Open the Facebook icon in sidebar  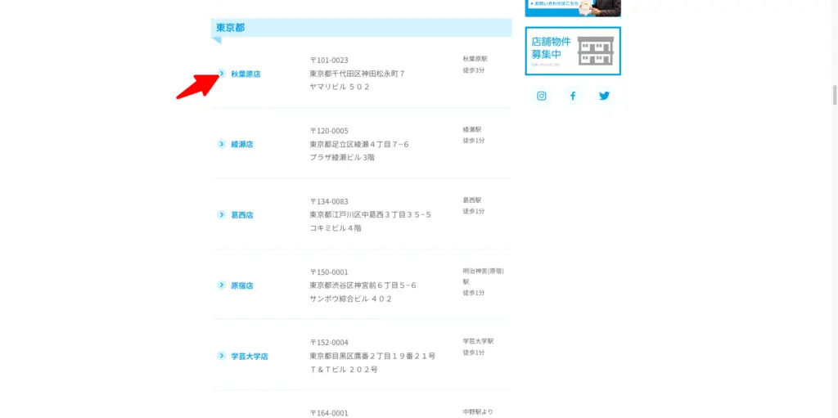pos(573,97)
